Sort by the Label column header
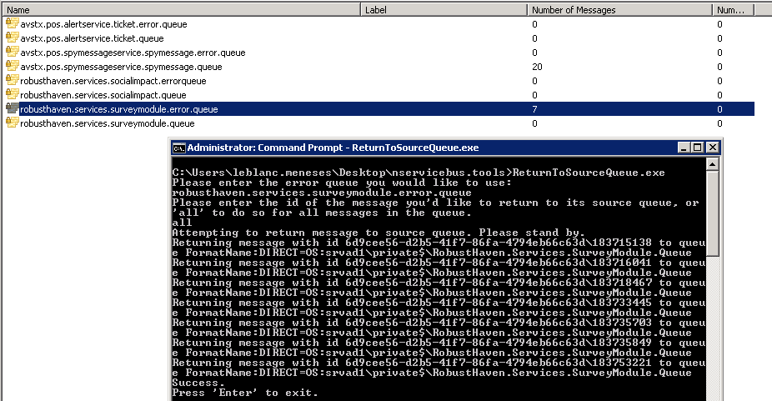Screen dimensions: 772x401 444,10
